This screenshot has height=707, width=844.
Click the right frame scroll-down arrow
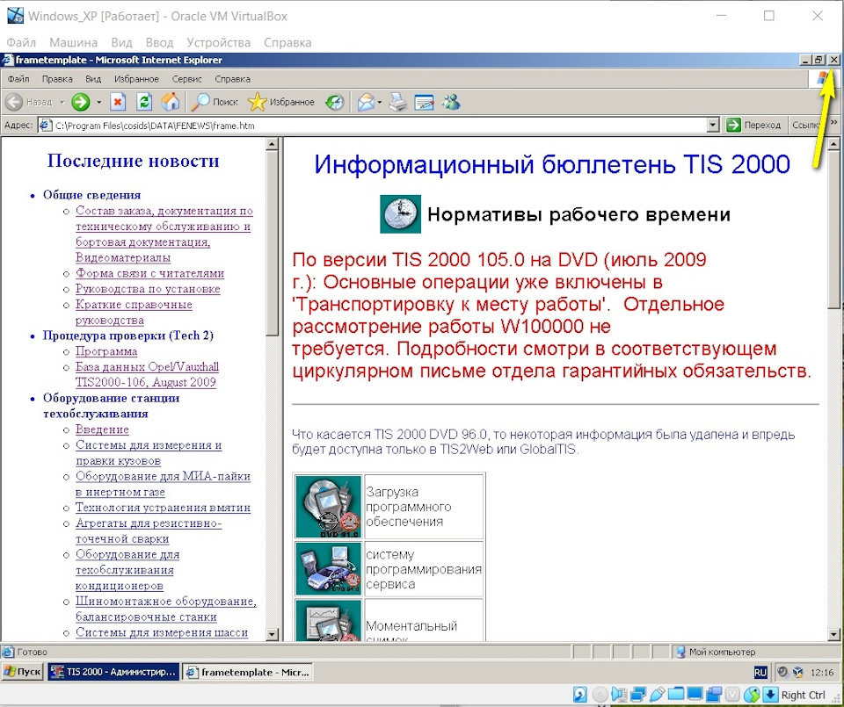[x=833, y=634]
